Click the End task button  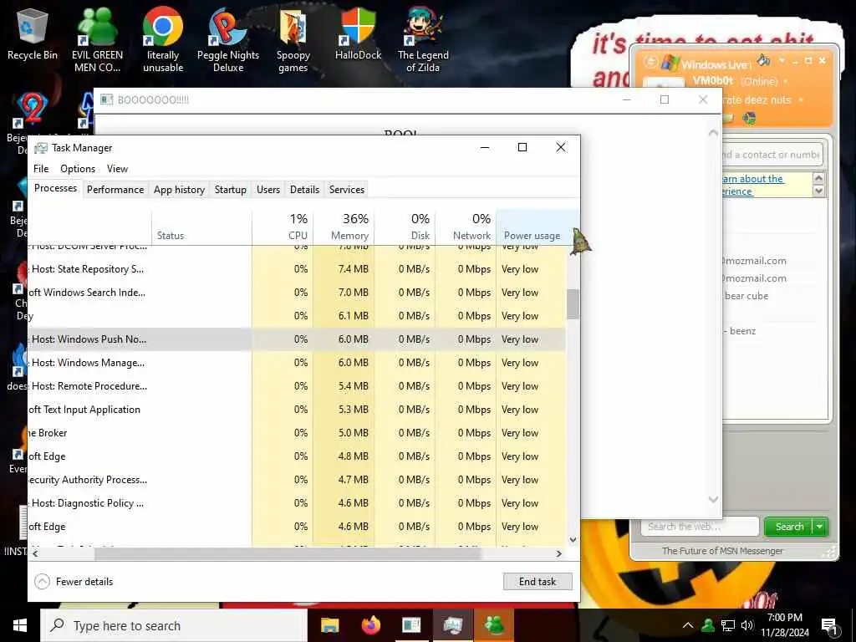point(538,582)
